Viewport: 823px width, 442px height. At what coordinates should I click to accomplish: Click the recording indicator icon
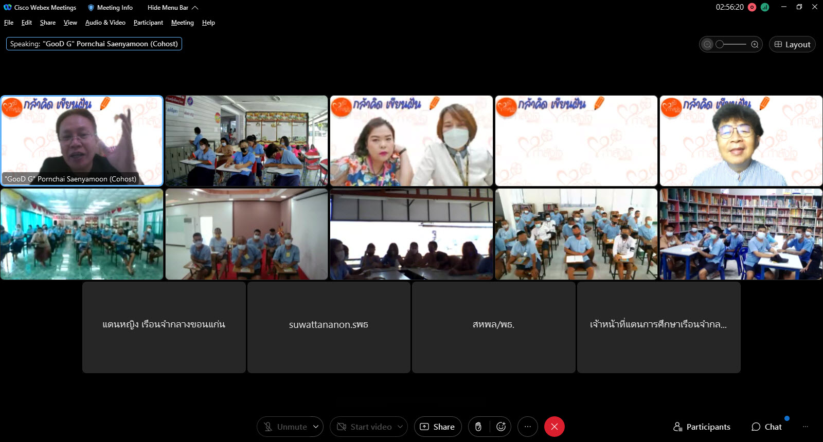click(x=752, y=7)
